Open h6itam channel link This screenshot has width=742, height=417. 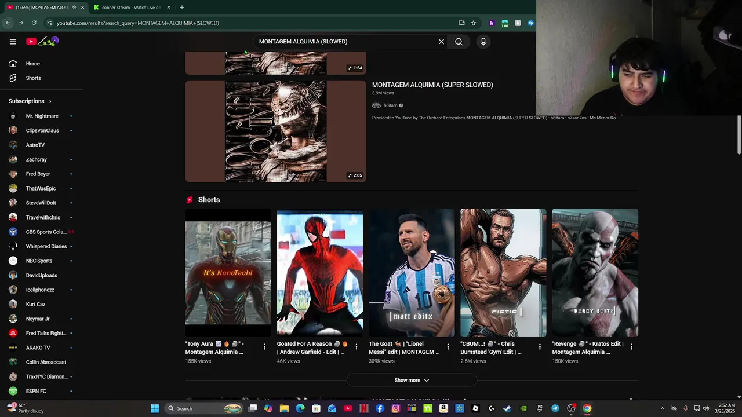click(x=390, y=105)
